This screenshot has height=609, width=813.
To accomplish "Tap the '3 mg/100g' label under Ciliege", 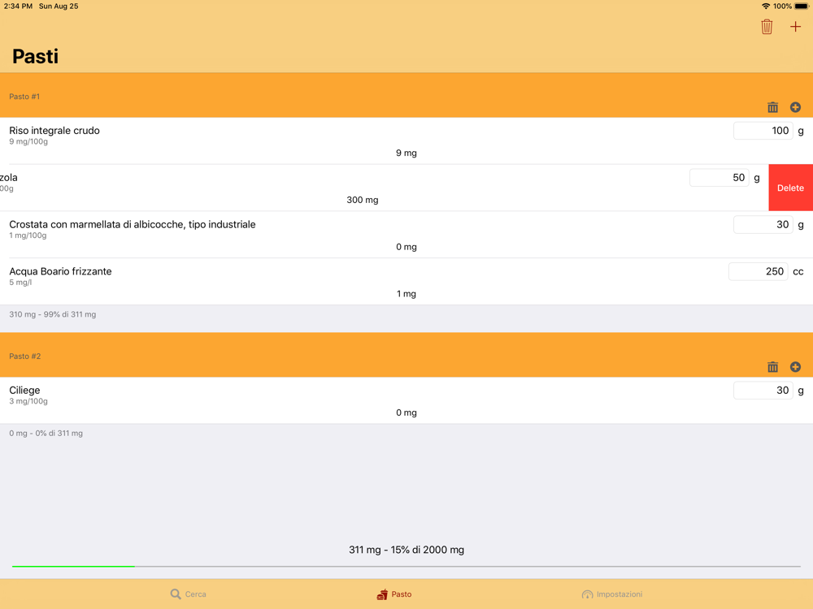I will [x=28, y=401].
